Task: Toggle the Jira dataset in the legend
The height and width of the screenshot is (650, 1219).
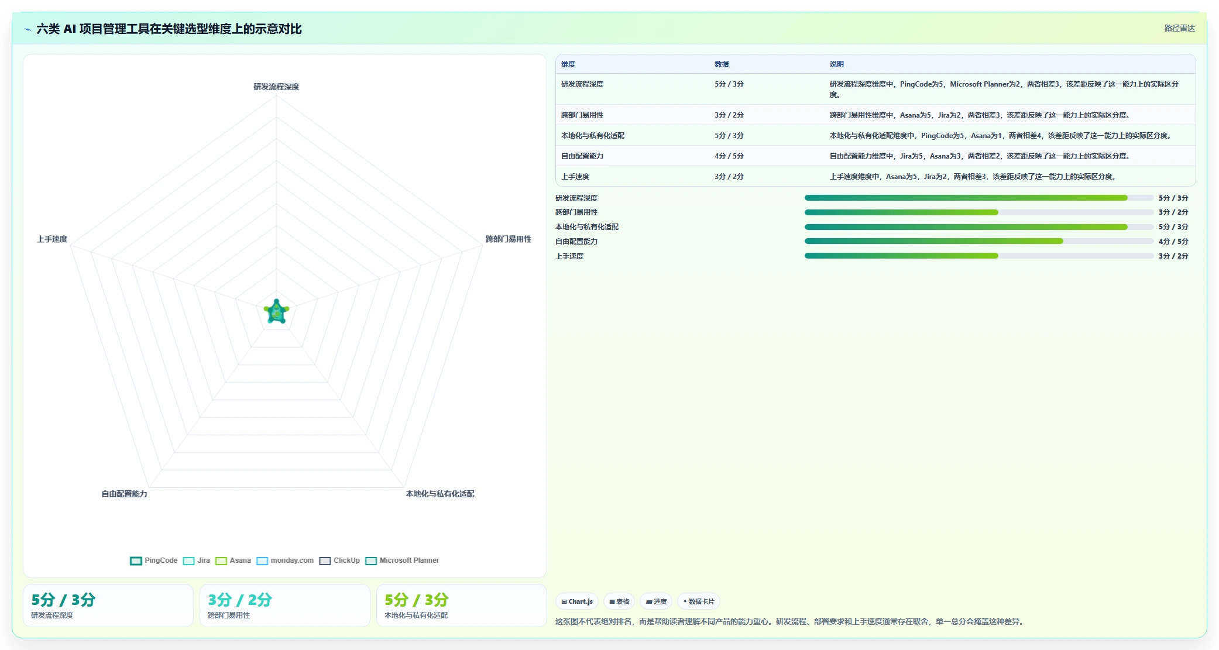Action: click(197, 560)
